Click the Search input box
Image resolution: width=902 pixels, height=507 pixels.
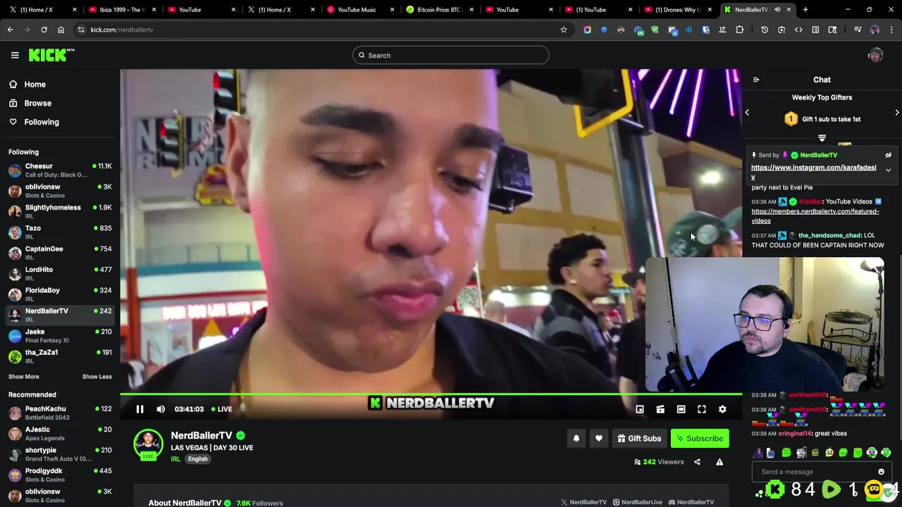pos(451,56)
